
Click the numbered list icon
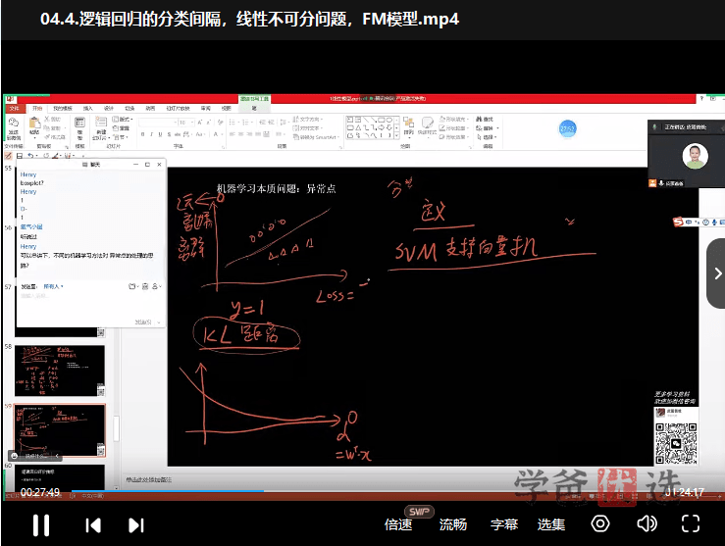click(x=246, y=123)
